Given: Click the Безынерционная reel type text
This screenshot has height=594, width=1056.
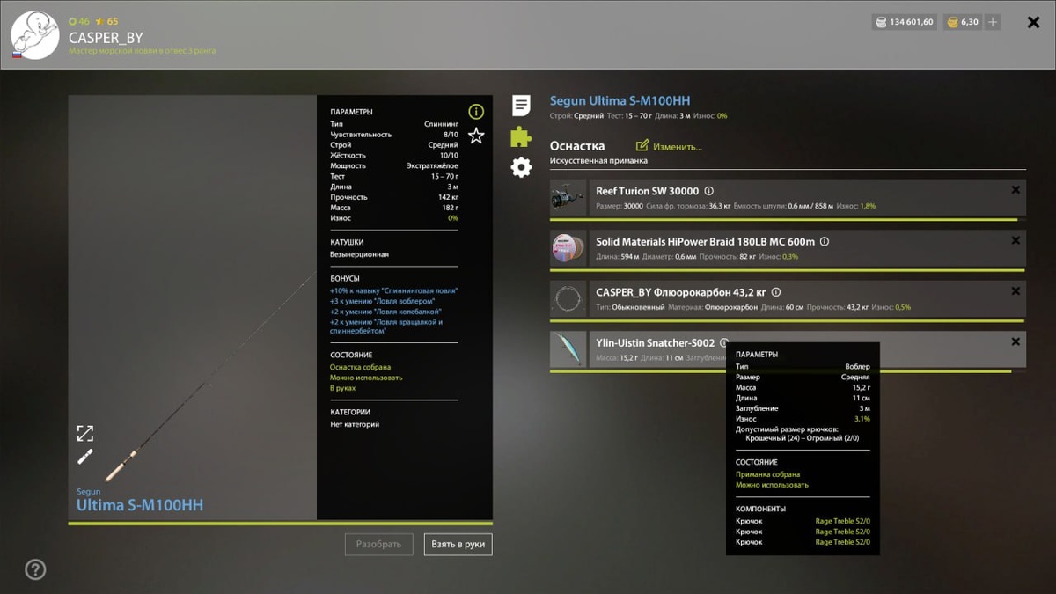Looking at the screenshot, I should point(359,254).
